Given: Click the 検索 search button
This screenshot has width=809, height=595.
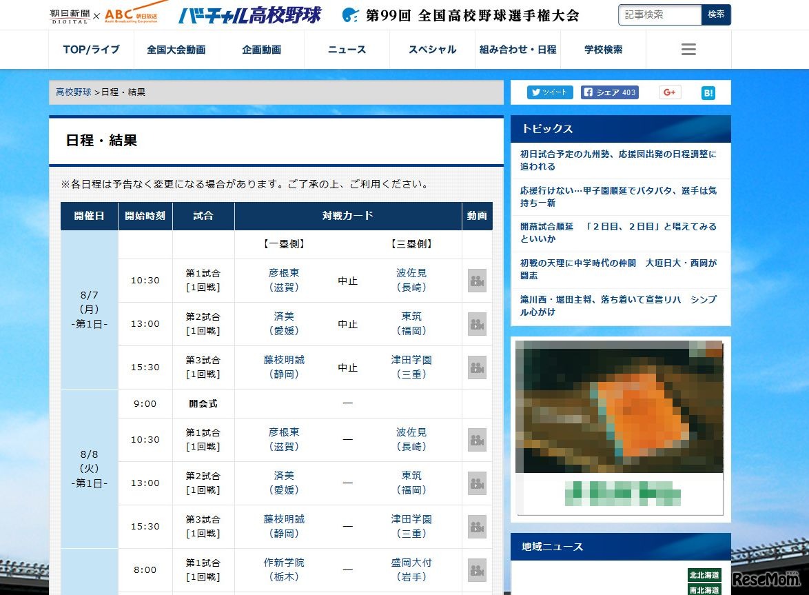Looking at the screenshot, I should 716,14.
